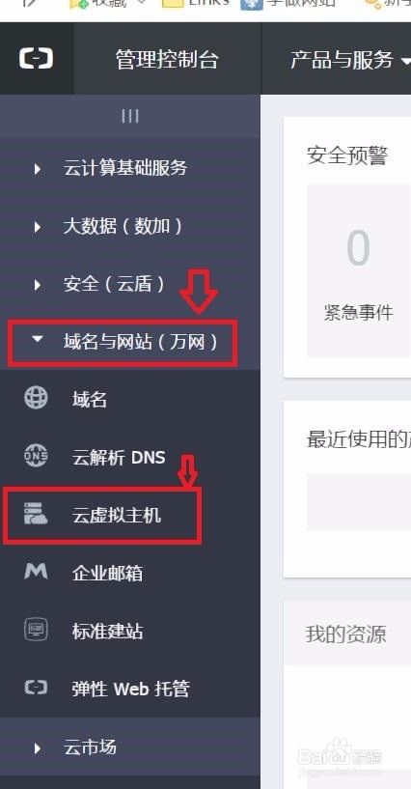This screenshot has width=411, height=789.
Task: Click the globe icon beside 域名
Action: tap(36, 398)
